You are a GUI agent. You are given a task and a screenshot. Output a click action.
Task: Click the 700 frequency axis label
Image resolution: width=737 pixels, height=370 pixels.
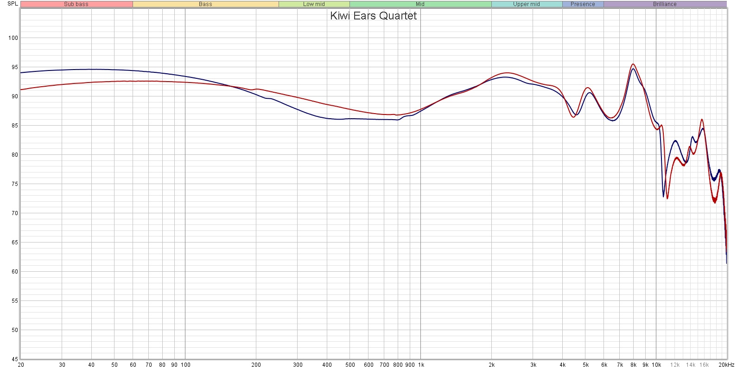tap(384, 365)
